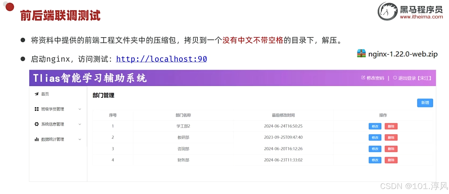Expand the 系统信息管理 chevron
This screenshot has height=194, width=449.
pyautogui.click(x=80, y=124)
